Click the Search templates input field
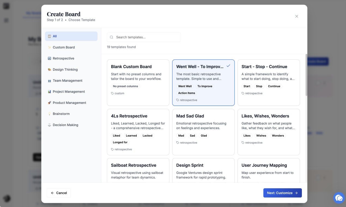 tap(144, 37)
